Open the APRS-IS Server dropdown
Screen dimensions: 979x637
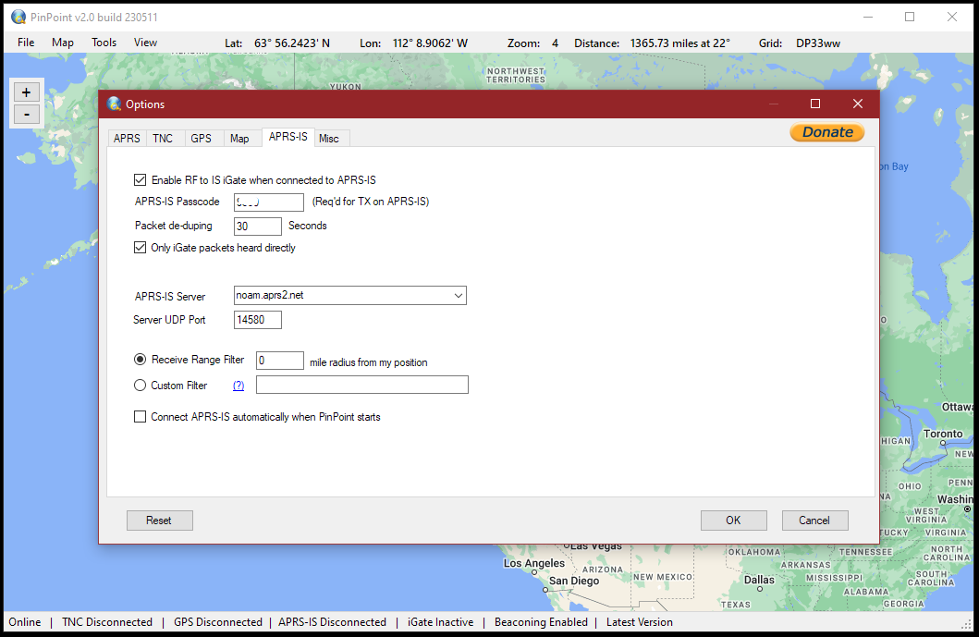pyautogui.click(x=459, y=295)
